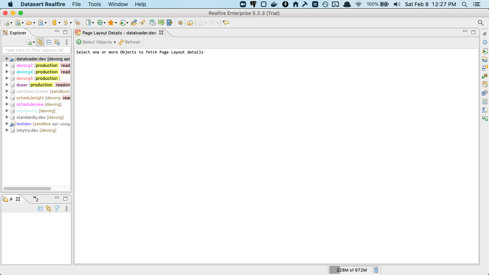Screen dimensions: 489x275
Task: Show the hidden tabs list marked »2
Action: point(36,199)
